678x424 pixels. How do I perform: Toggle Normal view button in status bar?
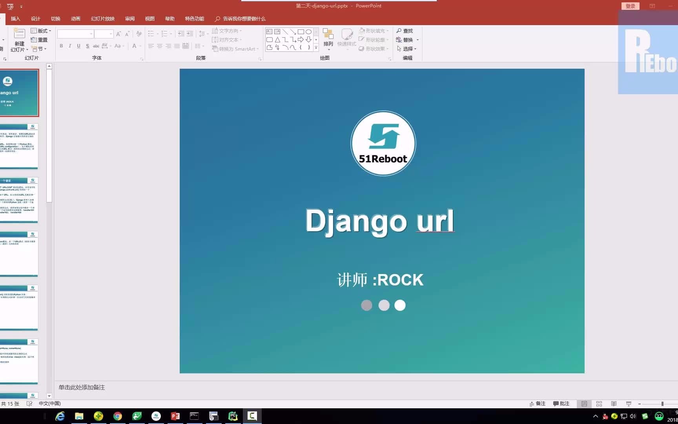click(x=584, y=404)
